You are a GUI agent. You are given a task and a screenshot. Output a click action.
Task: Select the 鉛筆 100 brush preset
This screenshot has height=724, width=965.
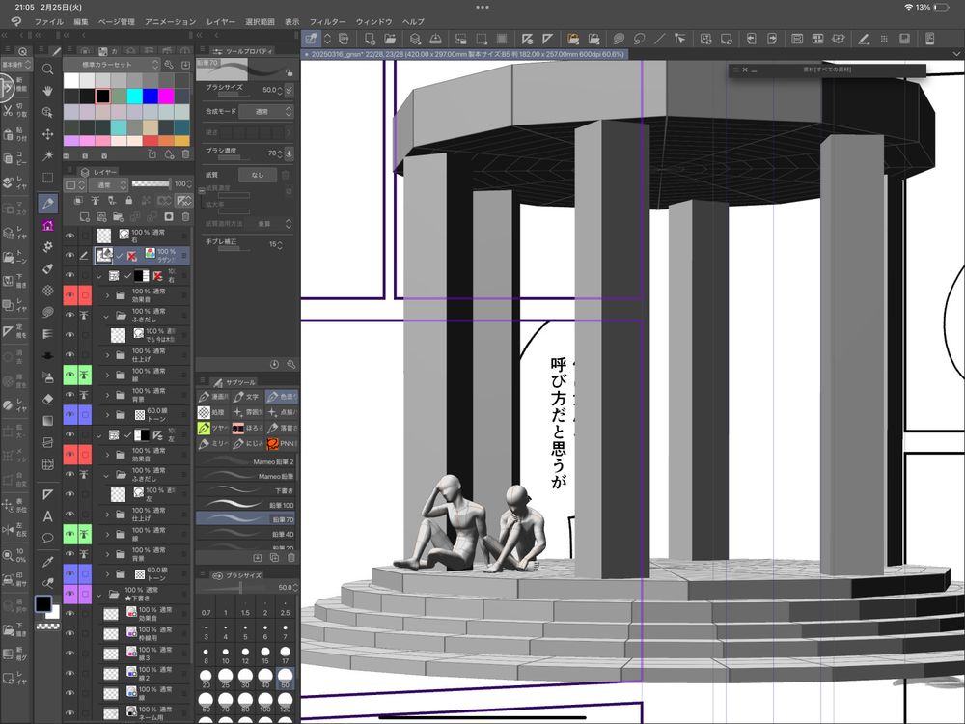[x=246, y=505]
